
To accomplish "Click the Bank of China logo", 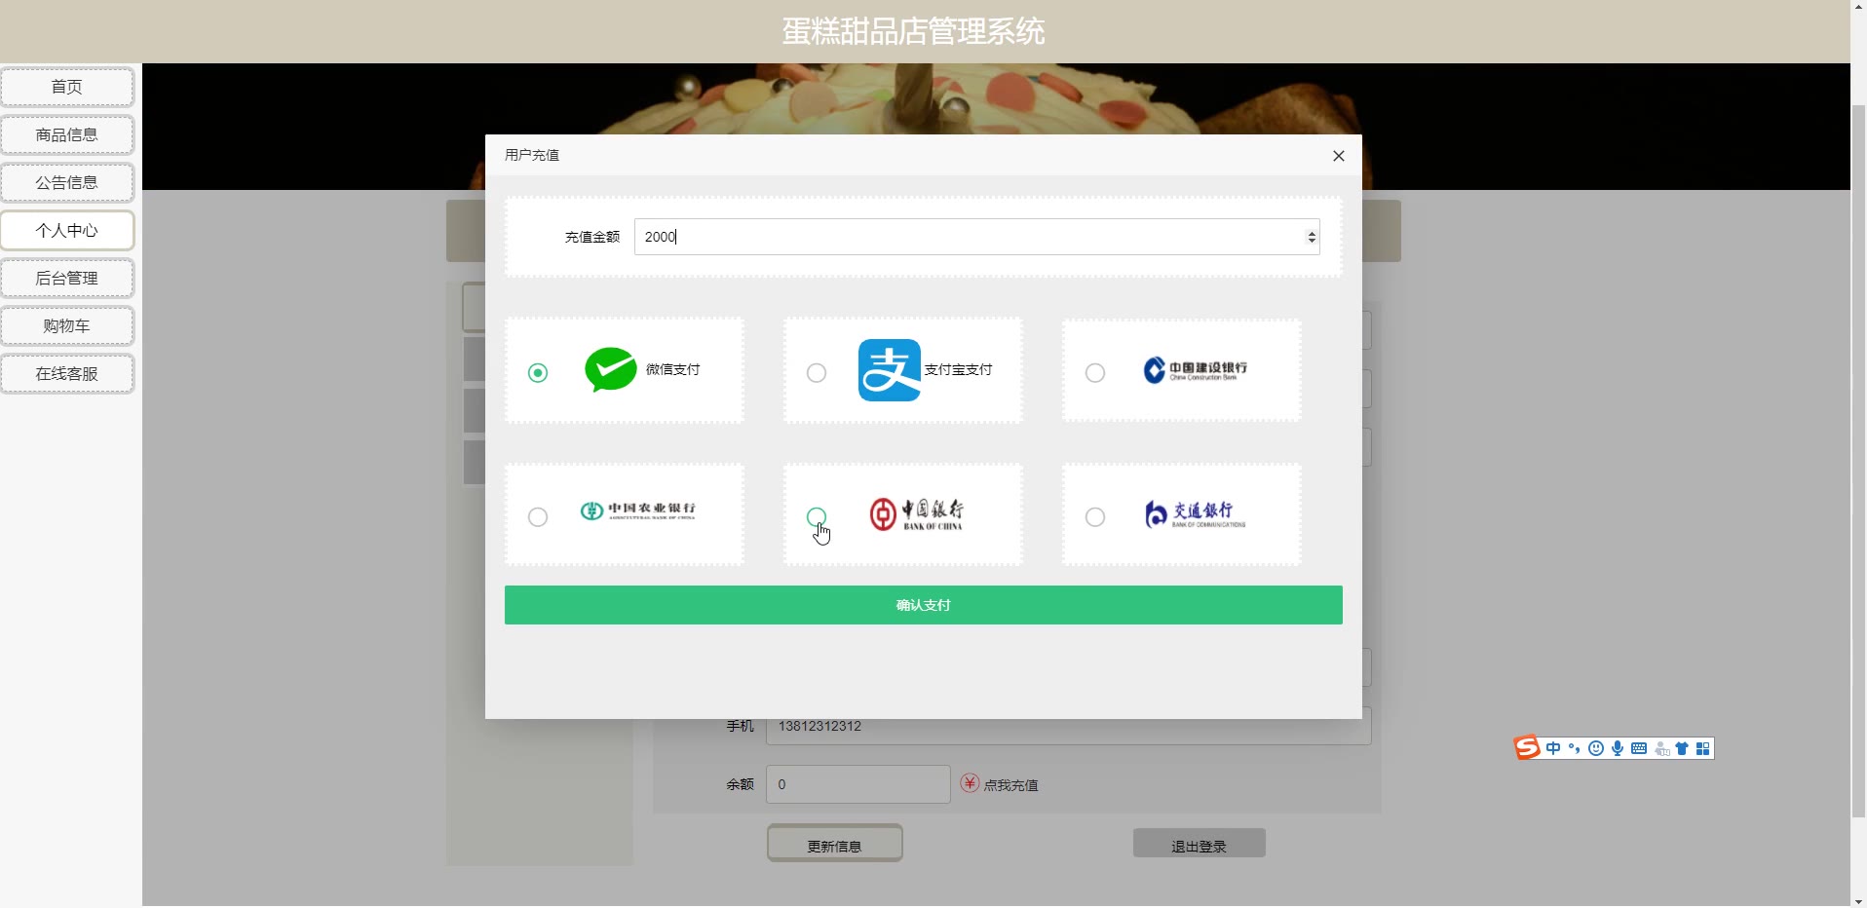I will click(916, 513).
